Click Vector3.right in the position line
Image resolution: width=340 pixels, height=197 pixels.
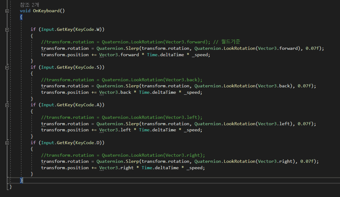pos(116,168)
